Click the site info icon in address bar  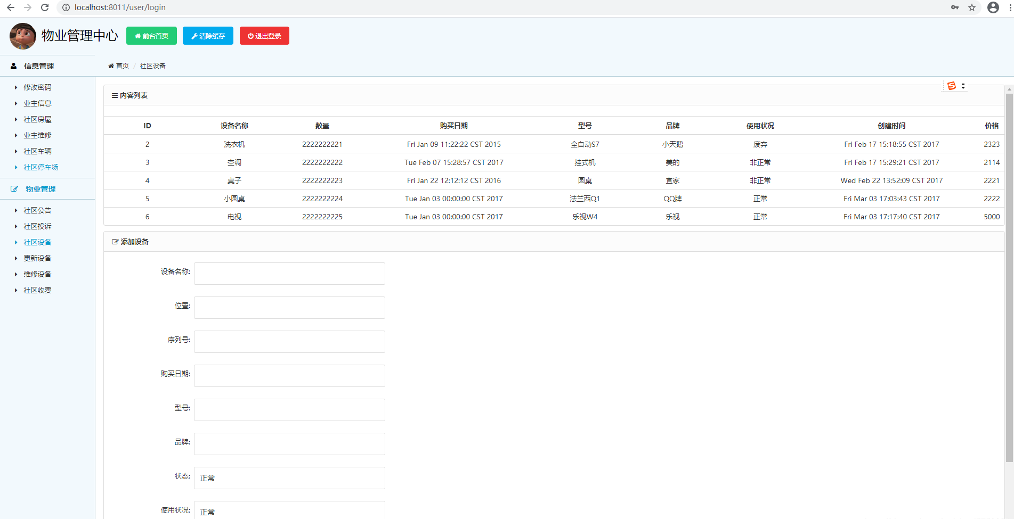[x=66, y=7]
